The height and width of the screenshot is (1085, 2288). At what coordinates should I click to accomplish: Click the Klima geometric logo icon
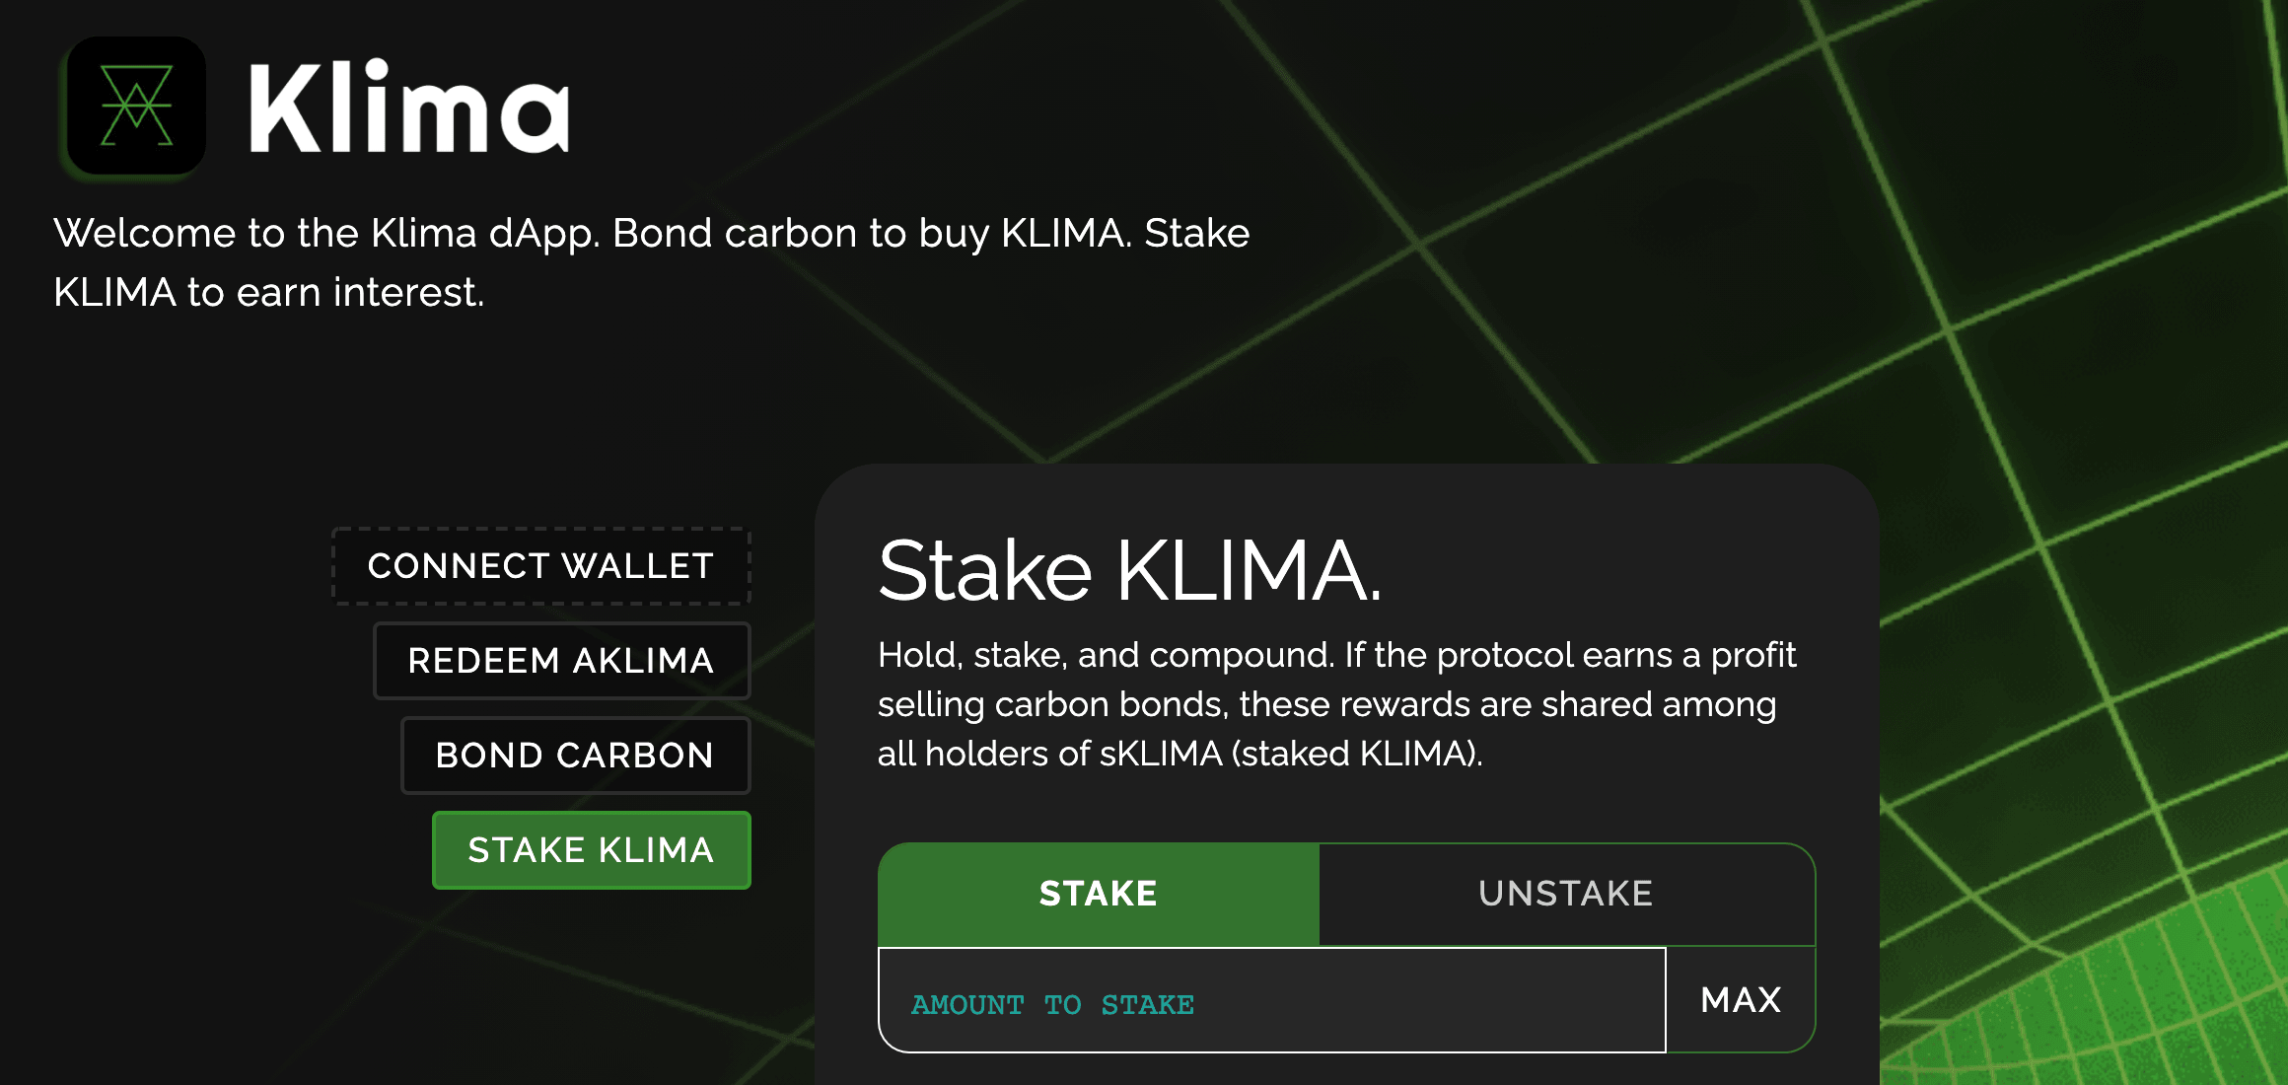pos(136,106)
